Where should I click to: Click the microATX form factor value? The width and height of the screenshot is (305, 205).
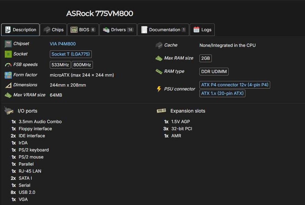tap(82, 75)
